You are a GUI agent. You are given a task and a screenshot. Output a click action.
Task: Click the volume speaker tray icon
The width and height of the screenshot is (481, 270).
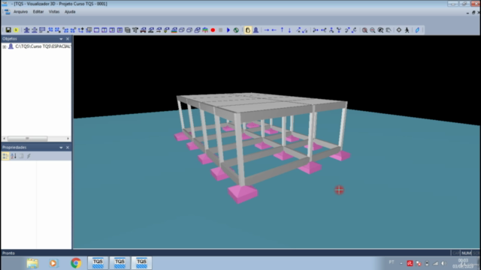pyautogui.click(x=444, y=263)
